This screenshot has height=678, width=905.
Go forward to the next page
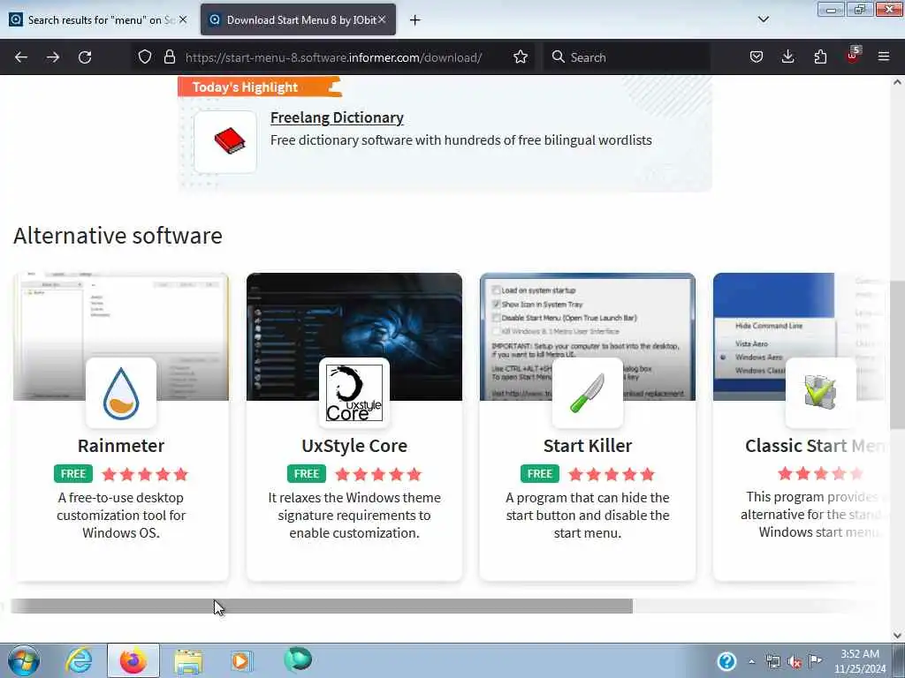[52, 57]
